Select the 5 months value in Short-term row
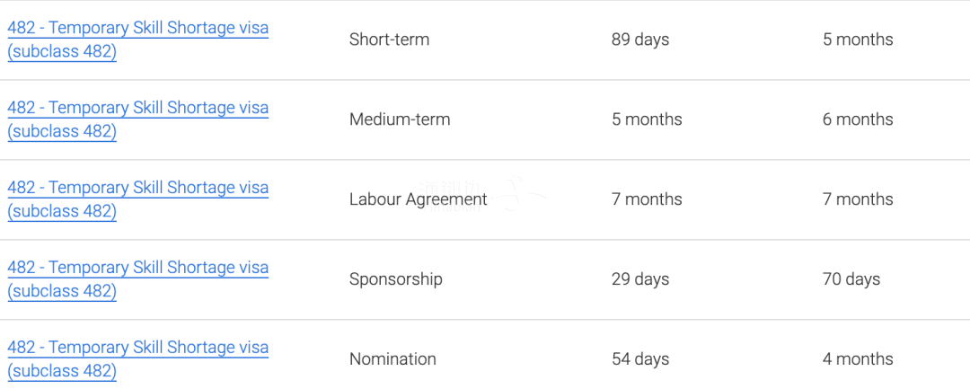970x389 pixels. point(858,40)
